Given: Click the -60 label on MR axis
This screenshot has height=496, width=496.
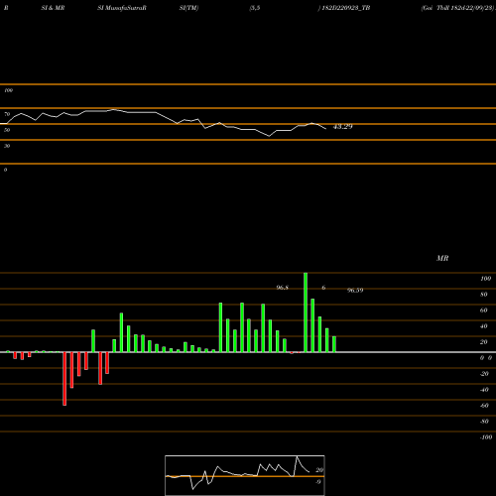Looking at the screenshot, I should pos(484,406).
